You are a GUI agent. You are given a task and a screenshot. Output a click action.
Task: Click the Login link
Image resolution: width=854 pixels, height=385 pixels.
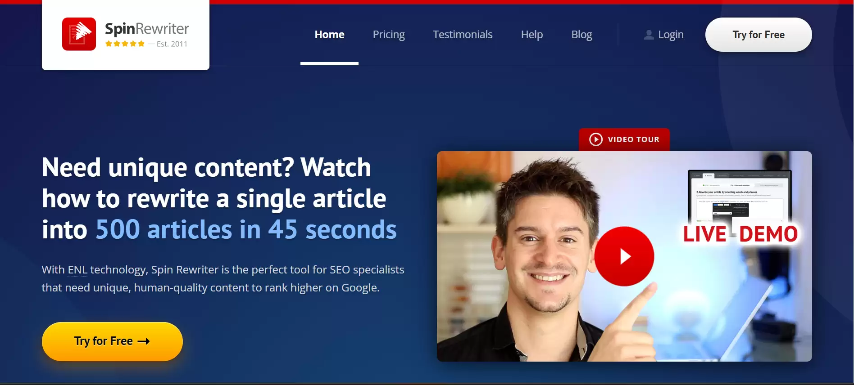671,35
